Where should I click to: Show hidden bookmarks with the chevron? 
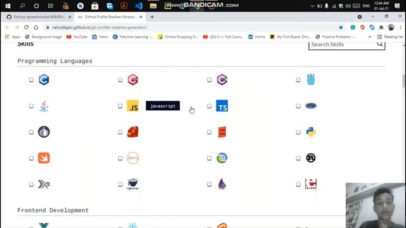click(x=369, y=37)
